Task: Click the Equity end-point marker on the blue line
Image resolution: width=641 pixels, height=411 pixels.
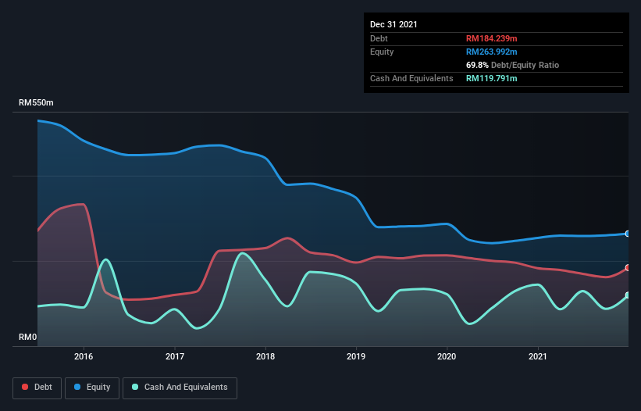Action: [x=628, y=234]
